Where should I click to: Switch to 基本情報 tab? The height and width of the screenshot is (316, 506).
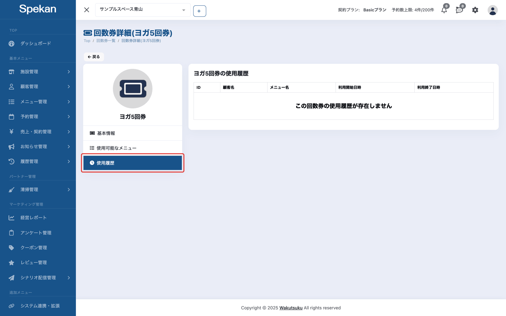click(x=133, y=133)
